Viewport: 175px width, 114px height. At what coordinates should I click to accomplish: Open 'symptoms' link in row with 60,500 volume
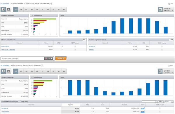(x=92, y=46)
